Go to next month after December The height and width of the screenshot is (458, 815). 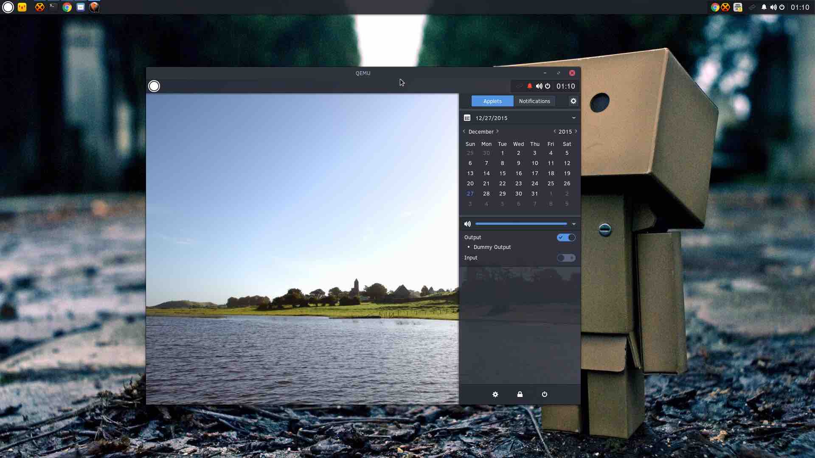click(497, 131)
